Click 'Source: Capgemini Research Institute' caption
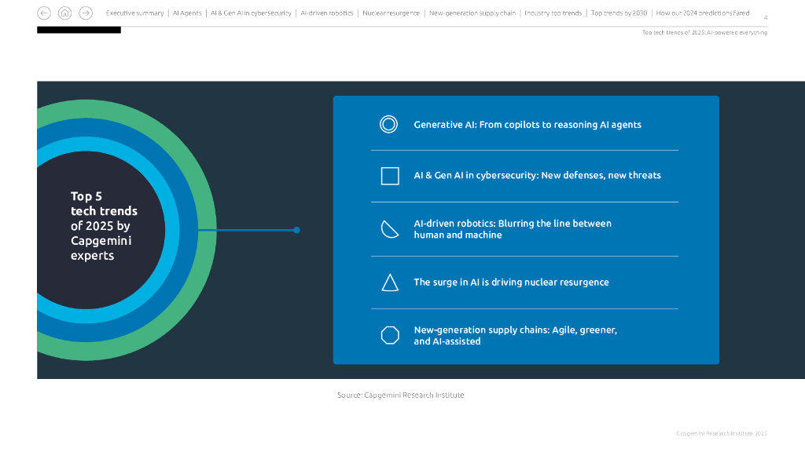Screen dimensions: 805x452 click(x=400, y=395)
